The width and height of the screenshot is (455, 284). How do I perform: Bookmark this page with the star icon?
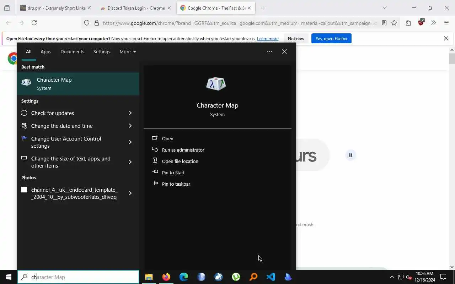pos(394,23)
